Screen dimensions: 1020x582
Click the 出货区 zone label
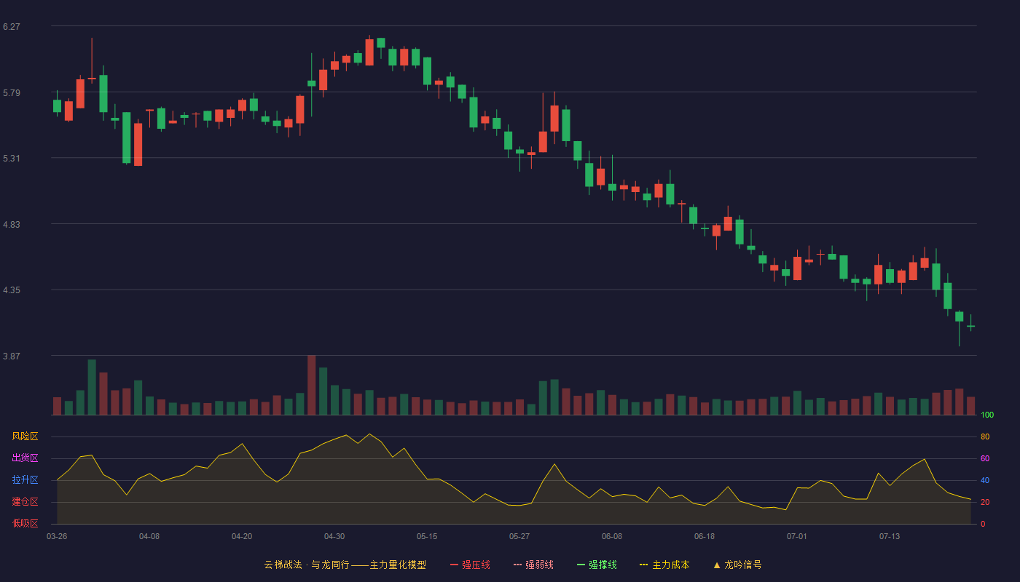coord(25,458)
